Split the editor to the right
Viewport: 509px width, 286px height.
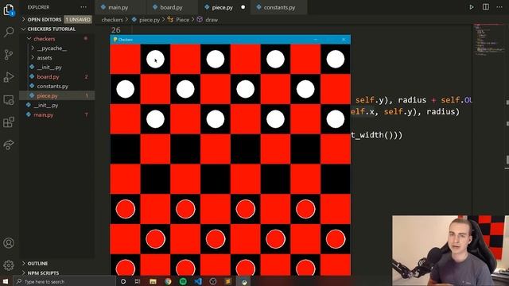486,7
